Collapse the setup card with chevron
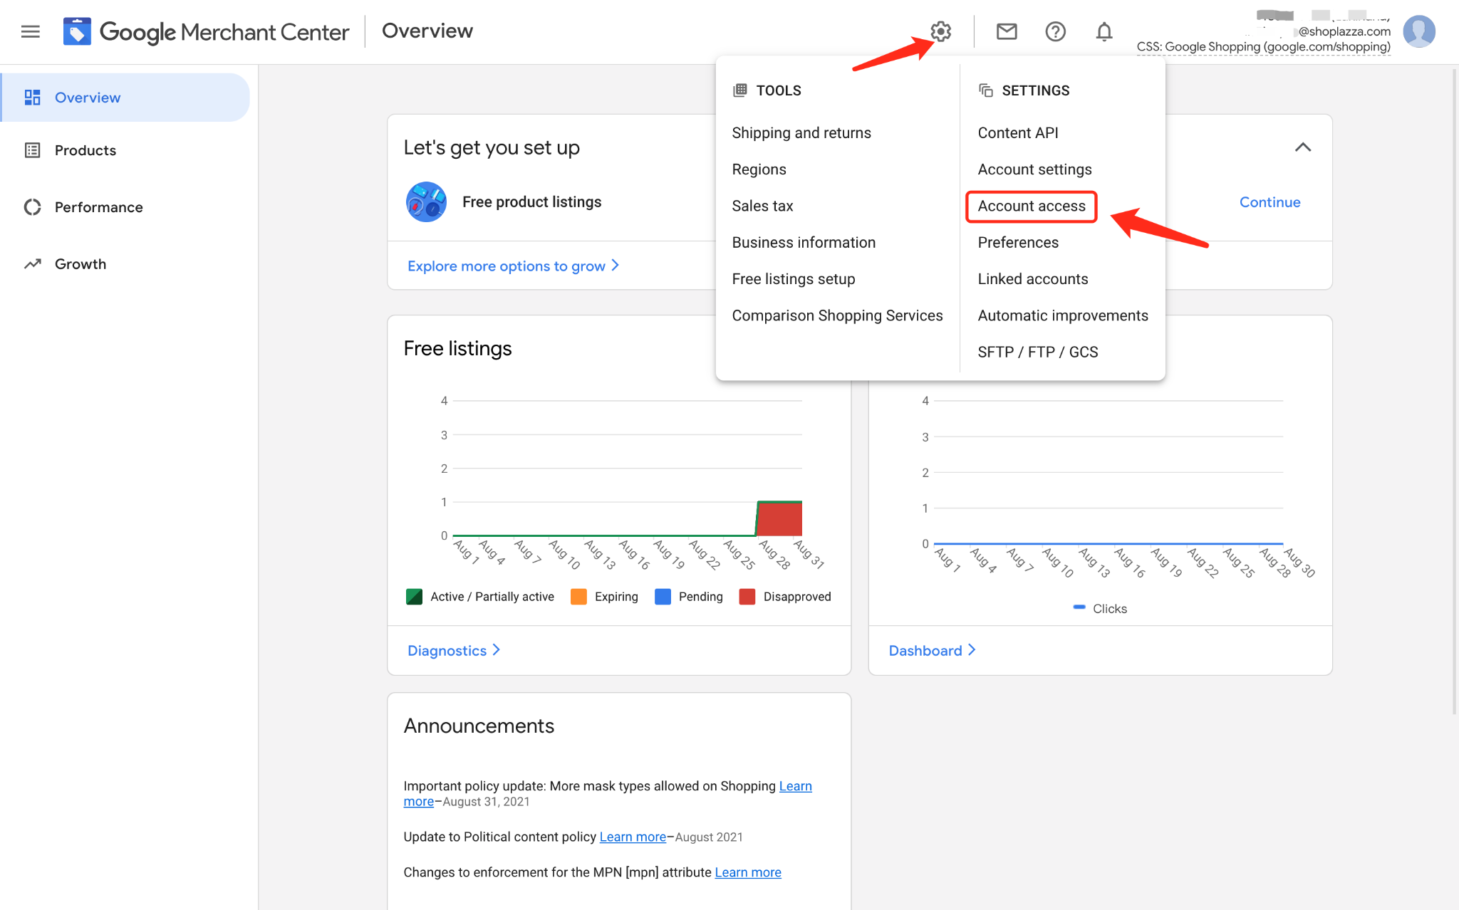Image resolution: width=1459 pixels, height=910 pixels. 1303,147
